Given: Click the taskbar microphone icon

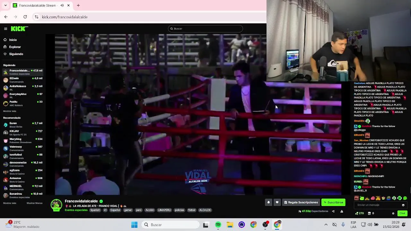Looking at the screenshot, I should point(343,225).
